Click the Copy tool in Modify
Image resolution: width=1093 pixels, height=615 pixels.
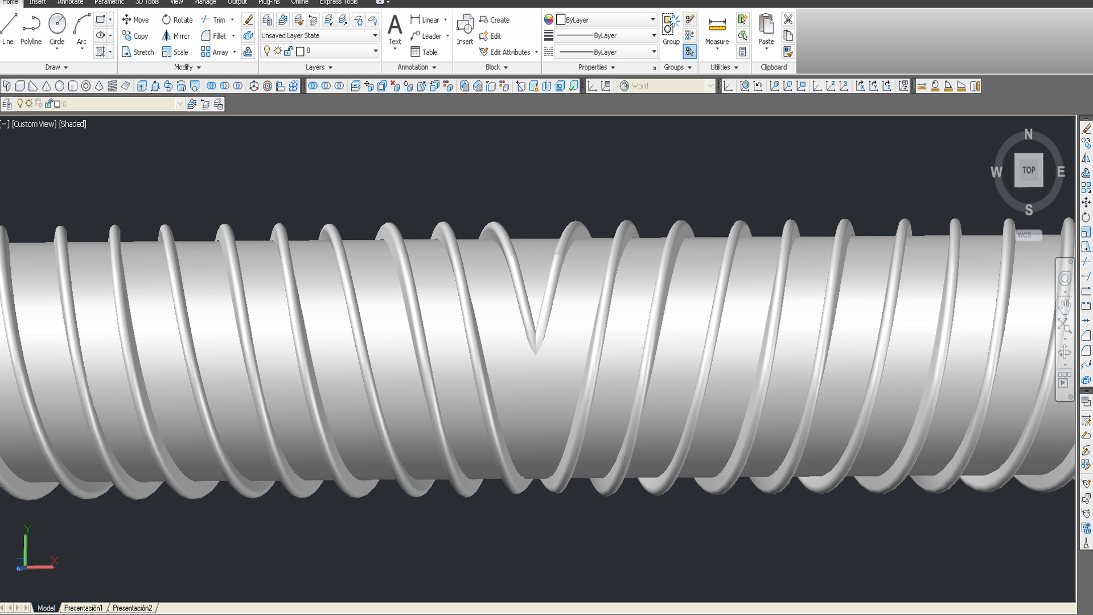tap(135, 36)
